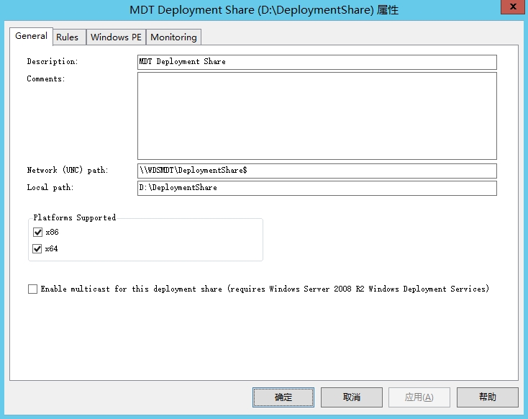528x419 pixels.
Task: Open the Windows PE tab
Action: click(116, 37)
